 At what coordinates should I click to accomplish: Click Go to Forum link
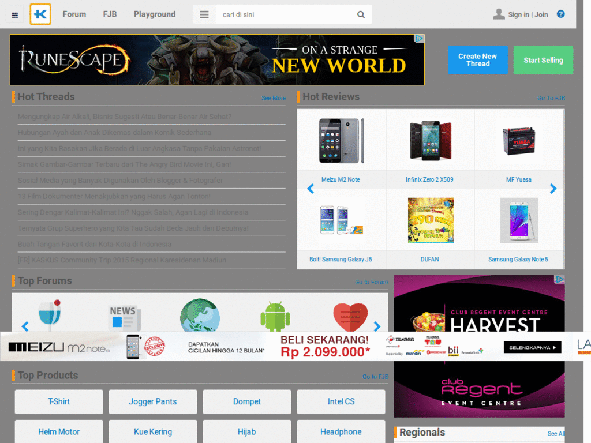[371, 282]
